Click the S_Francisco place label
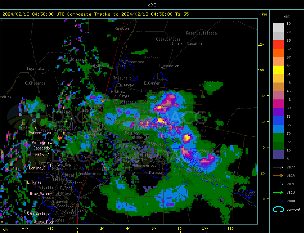304x233 pixels. coord(133,62)
